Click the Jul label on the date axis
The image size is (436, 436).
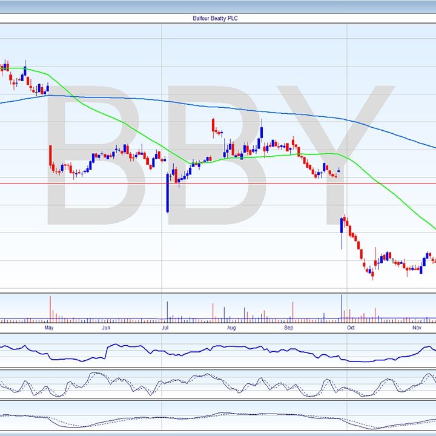pyautogui.click(x=165, y=328)
